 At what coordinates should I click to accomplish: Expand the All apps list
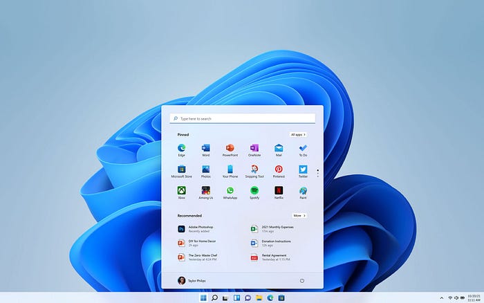298,134
